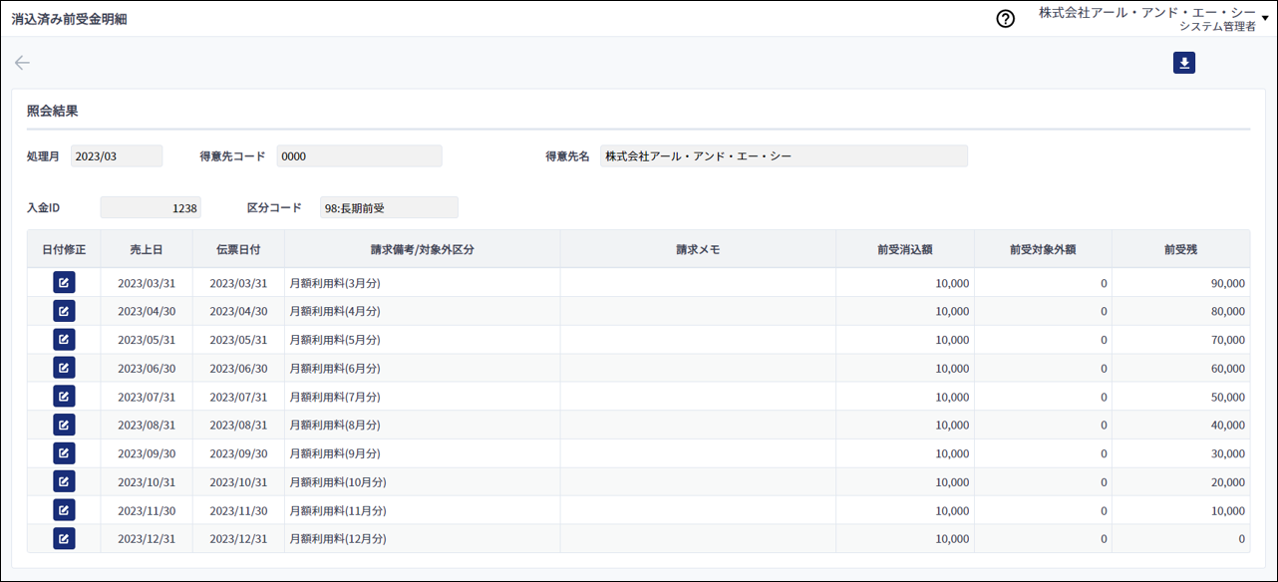Viewport: 1278px width, 582px height.
Task: Edit date for row 2023/09/30
Action: click(64, 453)
